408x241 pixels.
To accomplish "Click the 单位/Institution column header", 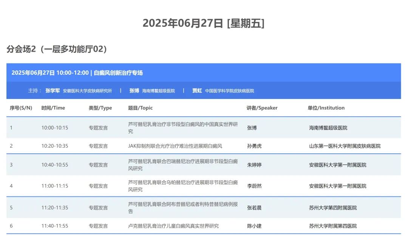I will 326,108.
